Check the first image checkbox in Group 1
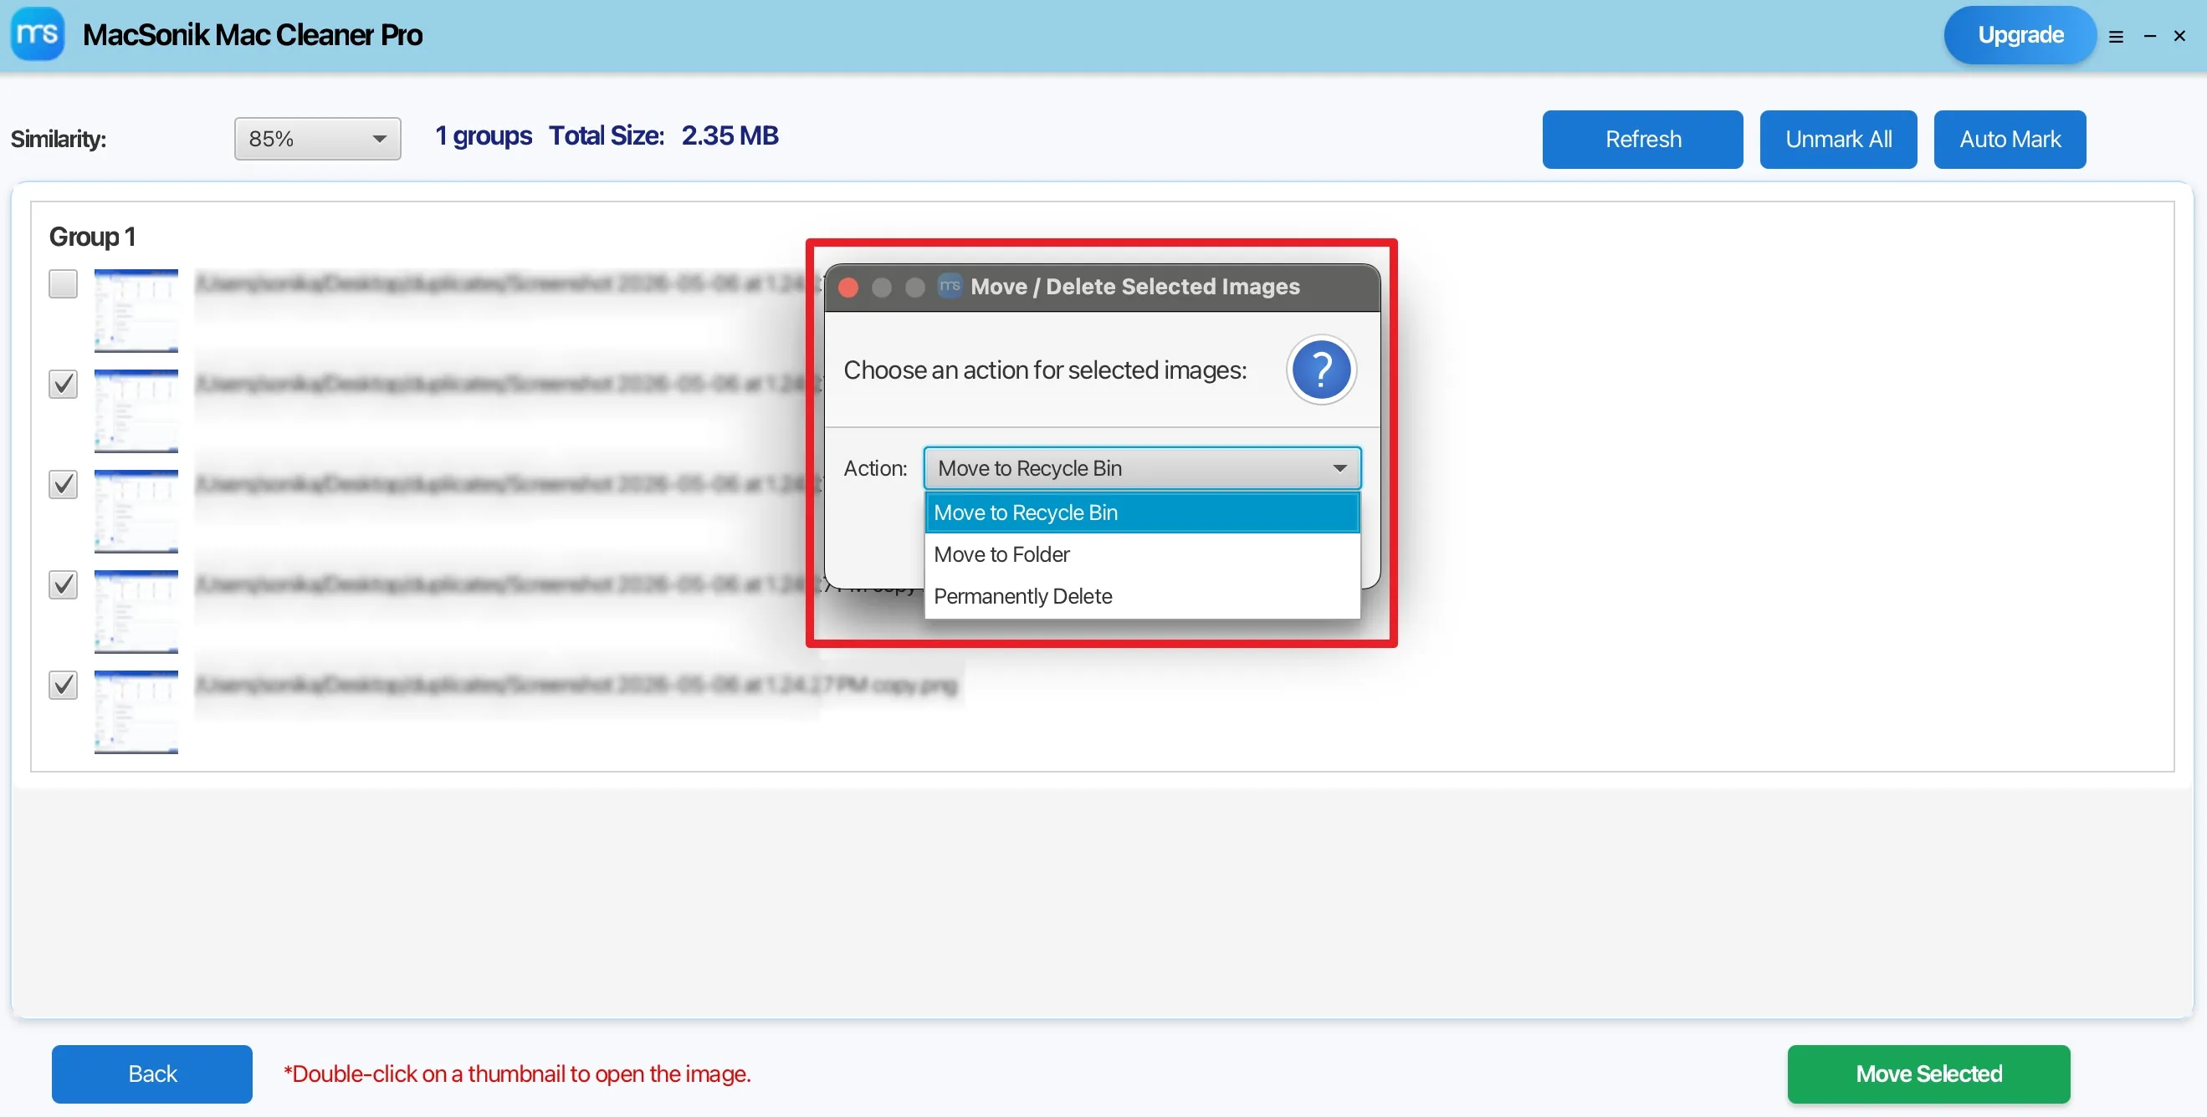 (x=64, y=283)
